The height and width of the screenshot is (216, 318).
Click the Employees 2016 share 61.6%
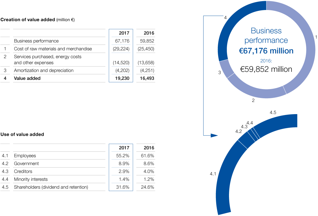(148, 156)
